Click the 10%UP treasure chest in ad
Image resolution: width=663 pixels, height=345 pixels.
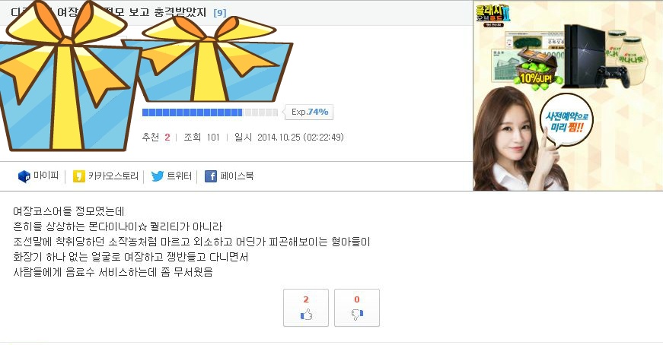coord(536,68)
